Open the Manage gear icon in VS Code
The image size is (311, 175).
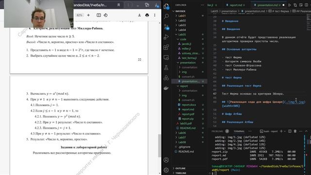[166, 170]
